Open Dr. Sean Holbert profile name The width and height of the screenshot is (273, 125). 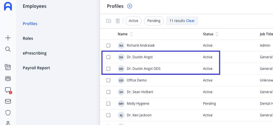(x=140, y=92)
